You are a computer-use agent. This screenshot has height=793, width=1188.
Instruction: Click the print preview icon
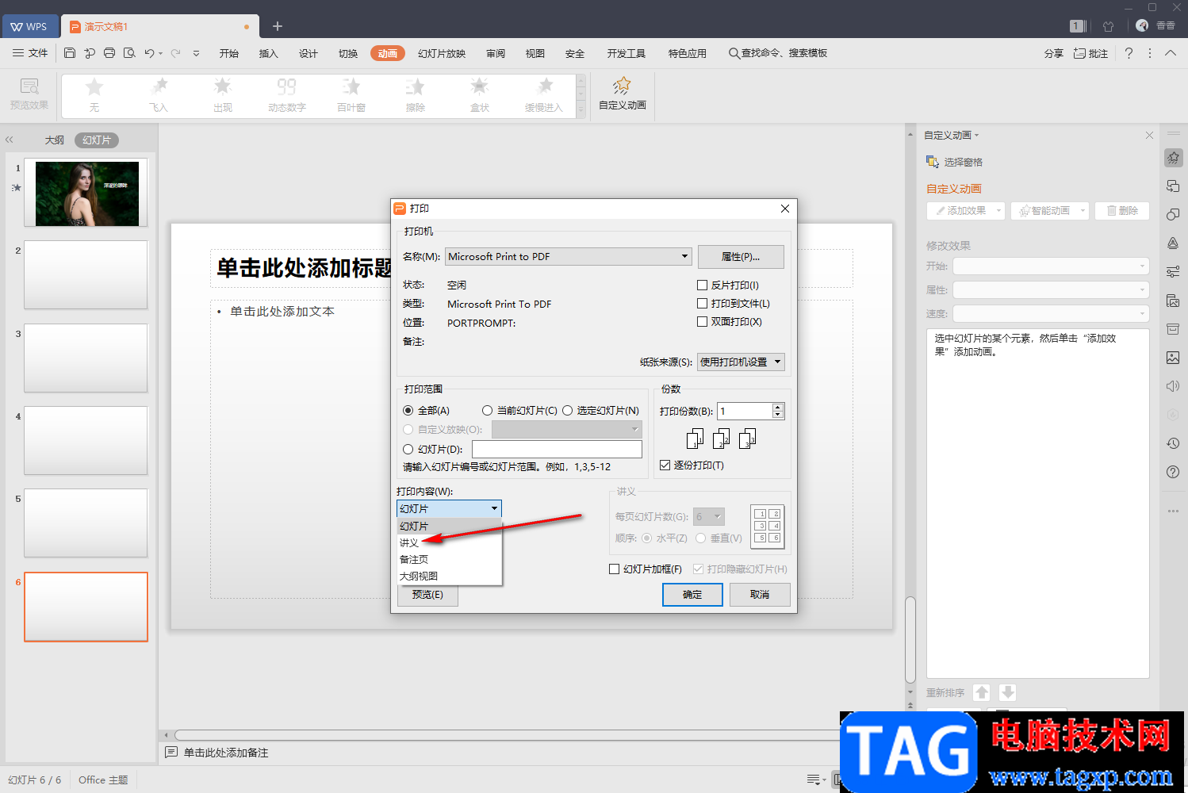129,53
